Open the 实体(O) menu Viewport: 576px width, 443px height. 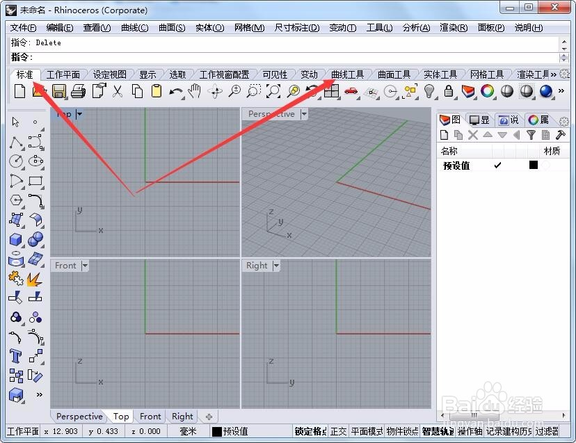coord(210,28)
